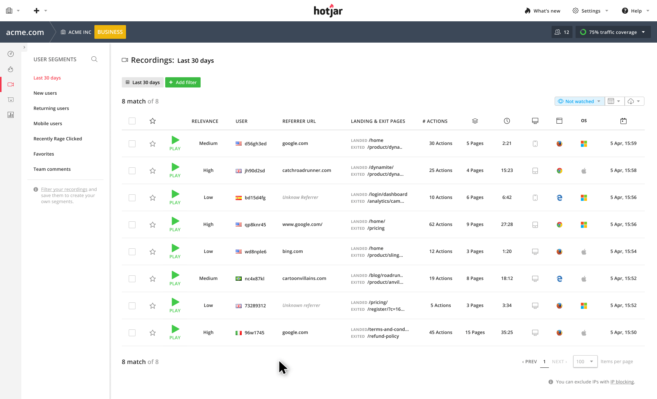Select the checkbox for the 96w1745 recording
657x399 pixels.
click(x=132, y=333)
